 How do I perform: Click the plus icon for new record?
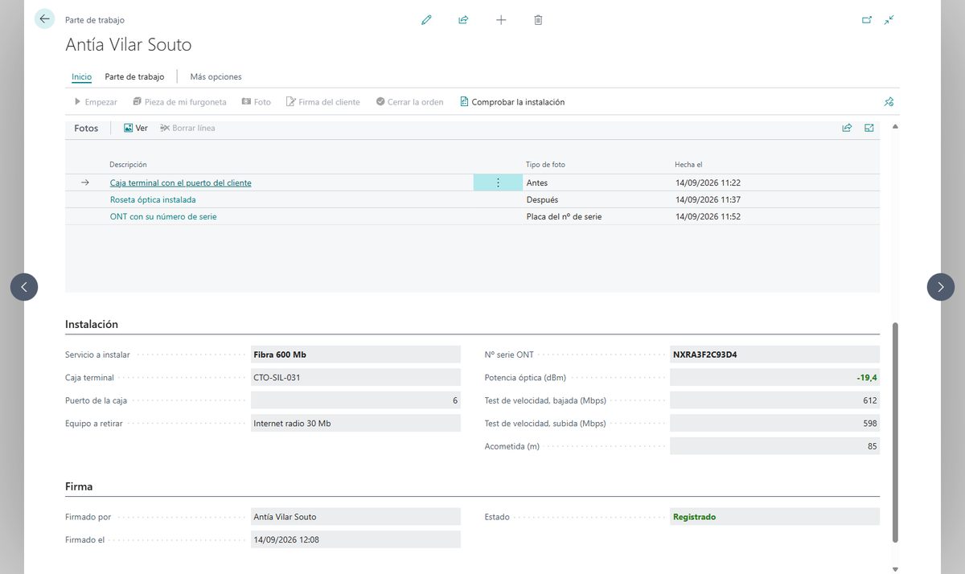[x=501, y=19]
